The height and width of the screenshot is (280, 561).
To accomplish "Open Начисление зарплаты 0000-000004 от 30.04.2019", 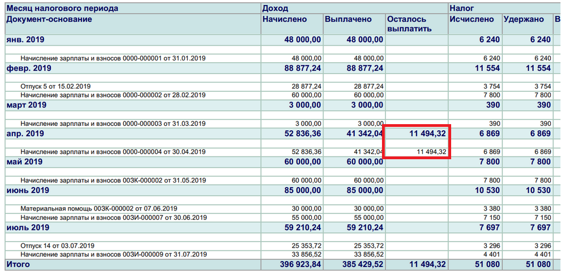I will [x=113, y=152].
